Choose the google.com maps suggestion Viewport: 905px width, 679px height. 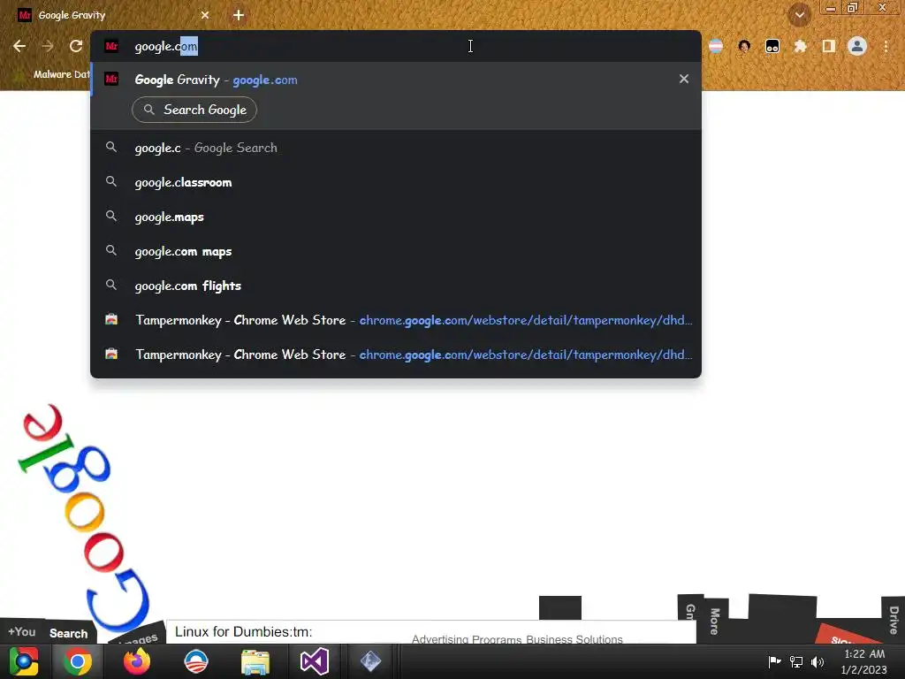(x=396, y=252)
